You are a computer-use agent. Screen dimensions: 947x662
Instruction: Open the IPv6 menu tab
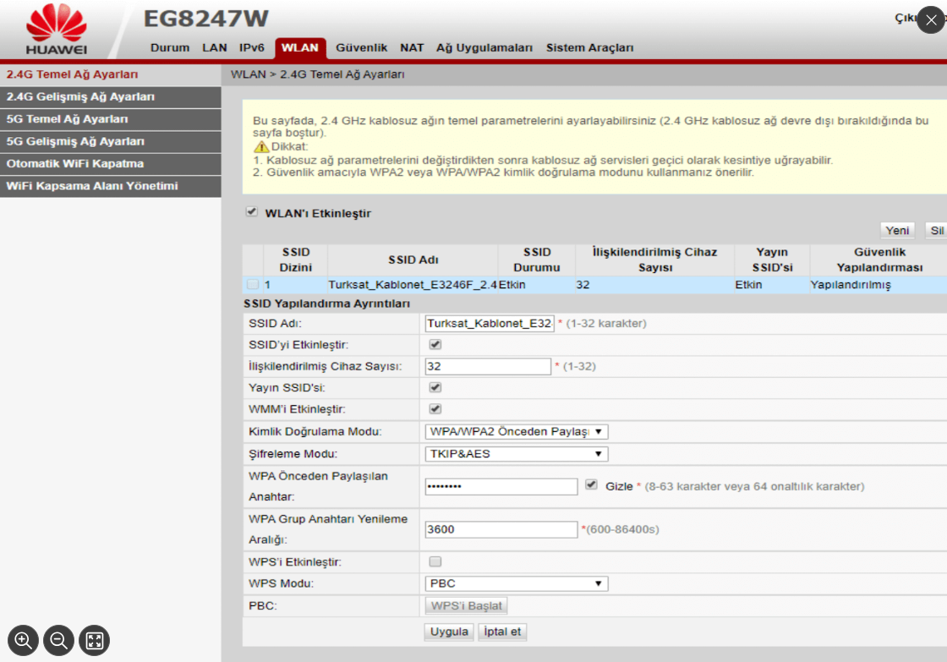[252, 47]
